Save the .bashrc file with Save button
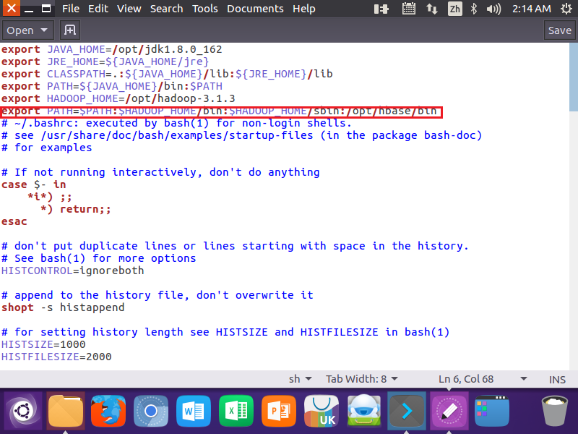 [x=559, y=30]
